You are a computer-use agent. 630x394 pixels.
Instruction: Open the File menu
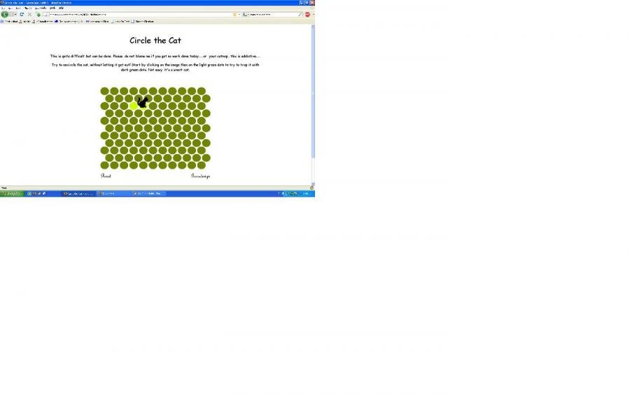coord(3,8)
